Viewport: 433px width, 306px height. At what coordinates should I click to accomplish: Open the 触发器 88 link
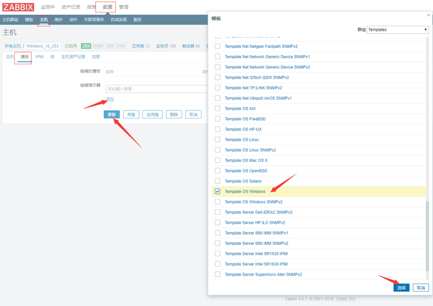[x=191, y=46]
